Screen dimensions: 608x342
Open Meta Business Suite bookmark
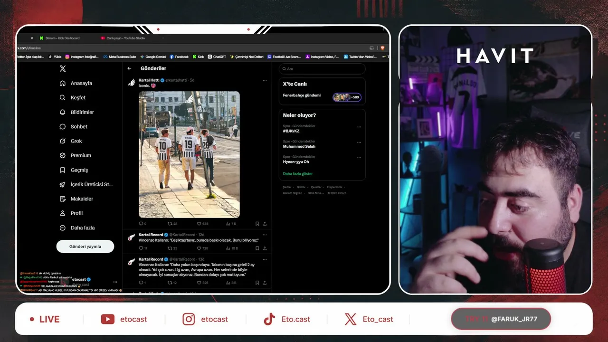(120, 57)
